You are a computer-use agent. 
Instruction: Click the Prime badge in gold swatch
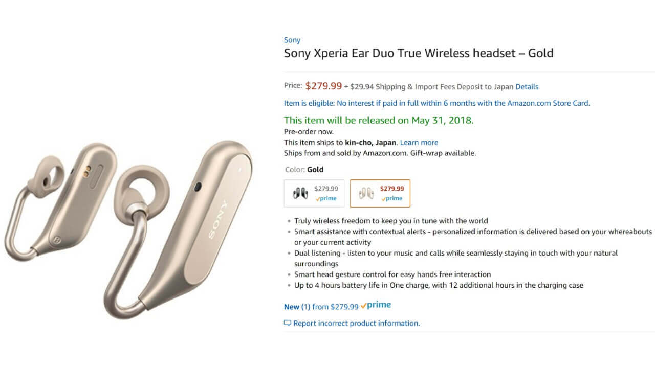[x=392, y=198]
